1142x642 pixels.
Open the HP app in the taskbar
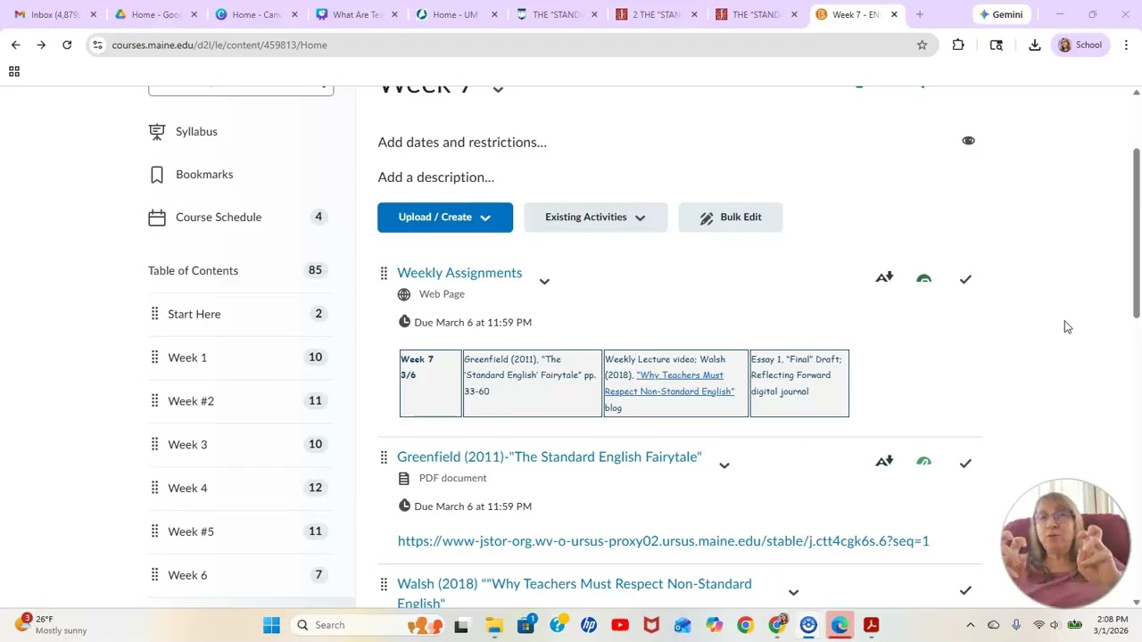tap(589, 625)
